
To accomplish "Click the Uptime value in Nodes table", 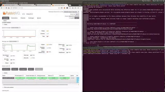I will coord(73,78).
